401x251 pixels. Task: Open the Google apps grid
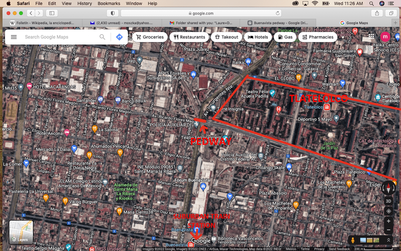[371, 36]
